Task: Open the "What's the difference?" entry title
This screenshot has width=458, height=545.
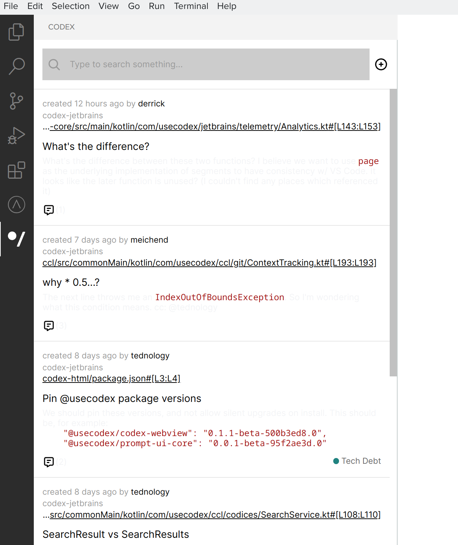Action: tap(96, 147)
